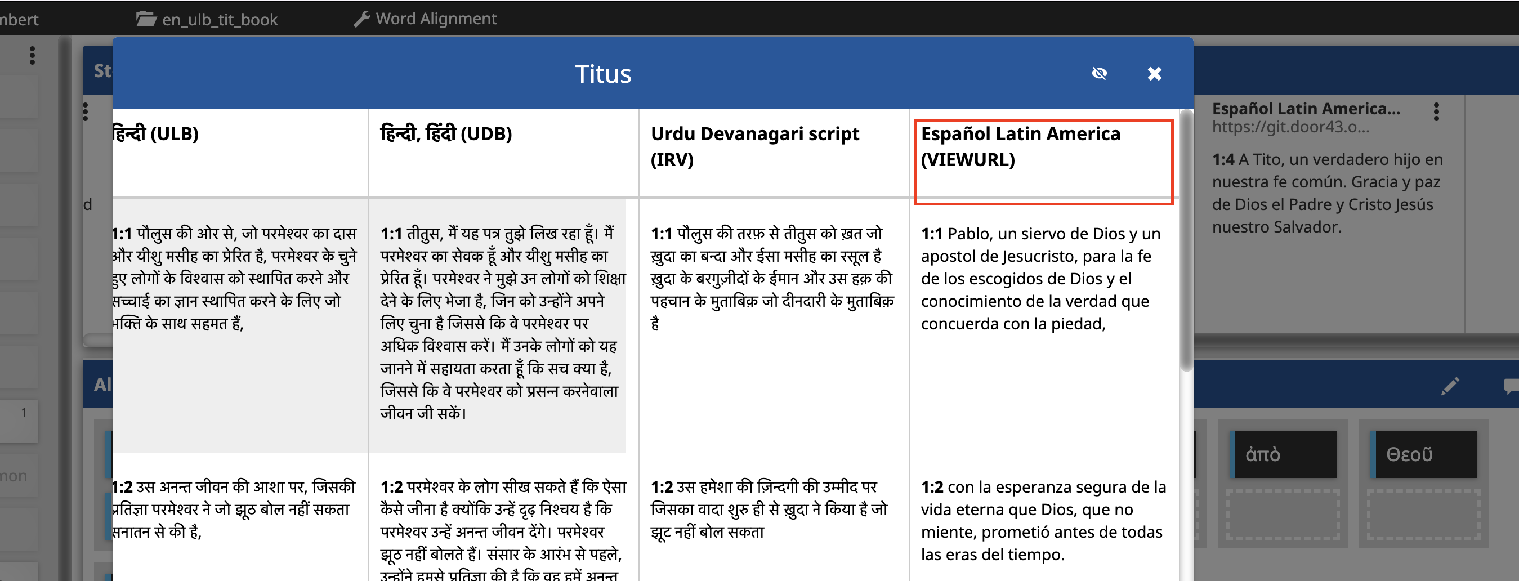The width and height of the screenshot is (1519, 581).
Task: Click verse 1:4 A Tito in background pane
Action: [x=1327, y=193]
